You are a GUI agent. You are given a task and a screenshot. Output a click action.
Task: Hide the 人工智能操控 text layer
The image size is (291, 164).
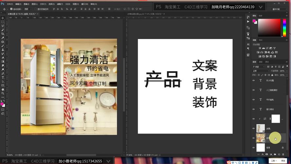(254, 90)
